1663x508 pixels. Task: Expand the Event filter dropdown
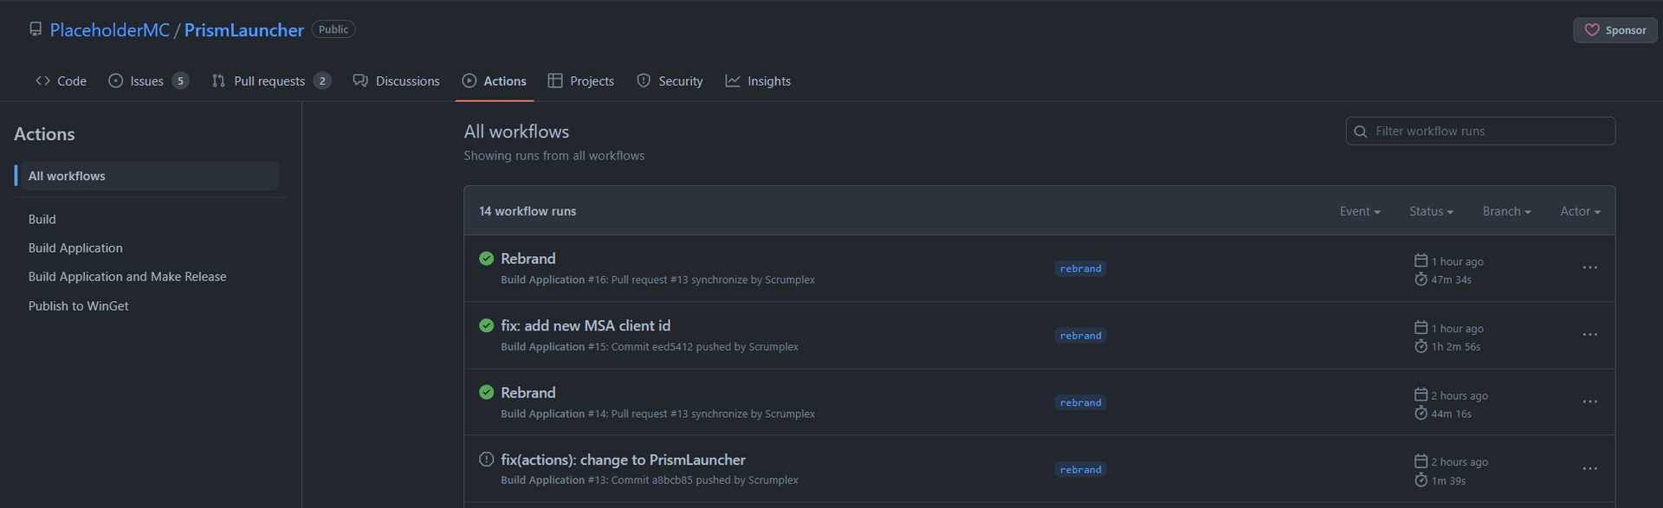tap(1360, 211)
